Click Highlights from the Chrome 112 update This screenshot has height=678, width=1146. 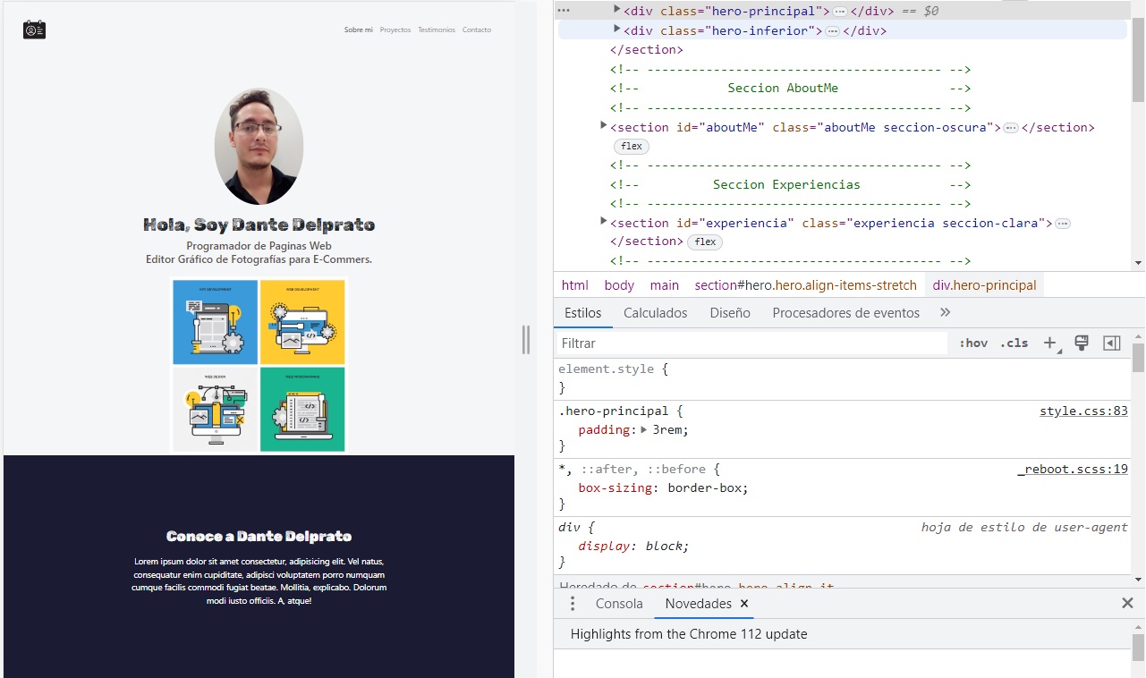(689, 634)
